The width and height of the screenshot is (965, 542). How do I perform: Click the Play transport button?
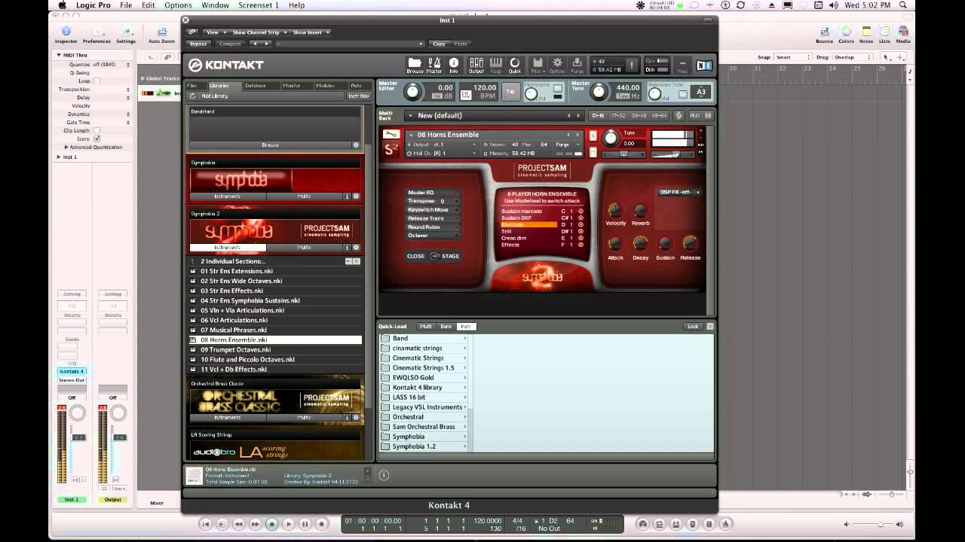point(288,524)
